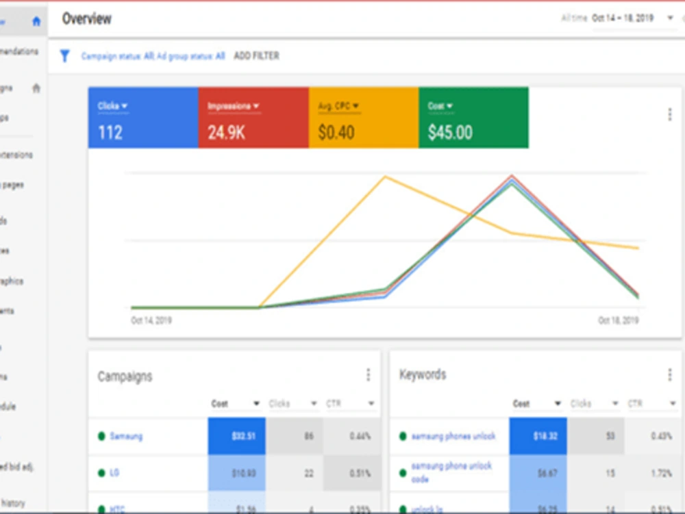Click the blue filter funnel icon

(x=64, y=56)
